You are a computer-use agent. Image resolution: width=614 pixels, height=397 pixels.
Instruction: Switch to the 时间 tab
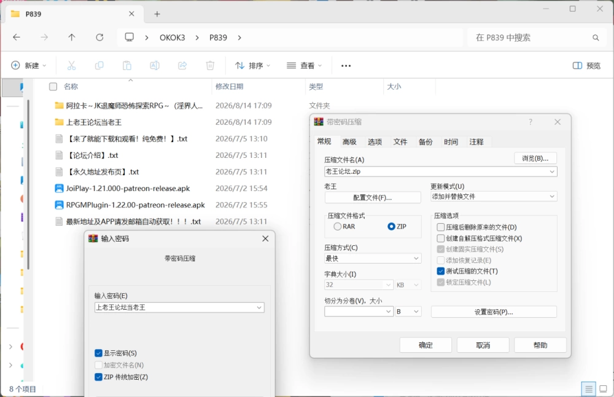451,142
